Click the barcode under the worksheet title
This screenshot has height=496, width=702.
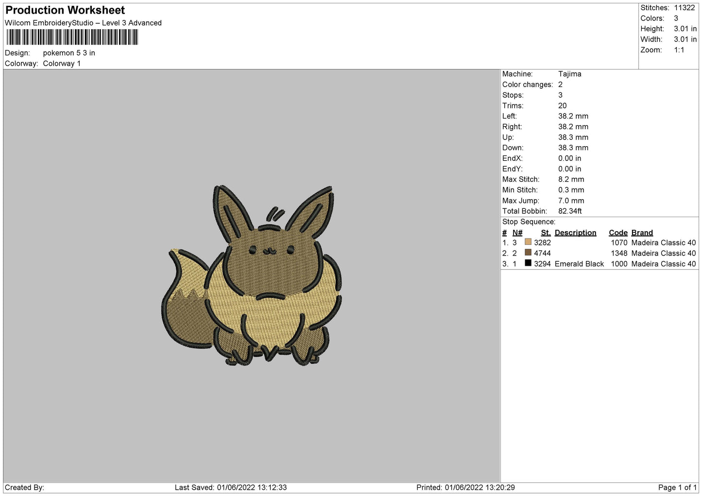click(72, 37)
